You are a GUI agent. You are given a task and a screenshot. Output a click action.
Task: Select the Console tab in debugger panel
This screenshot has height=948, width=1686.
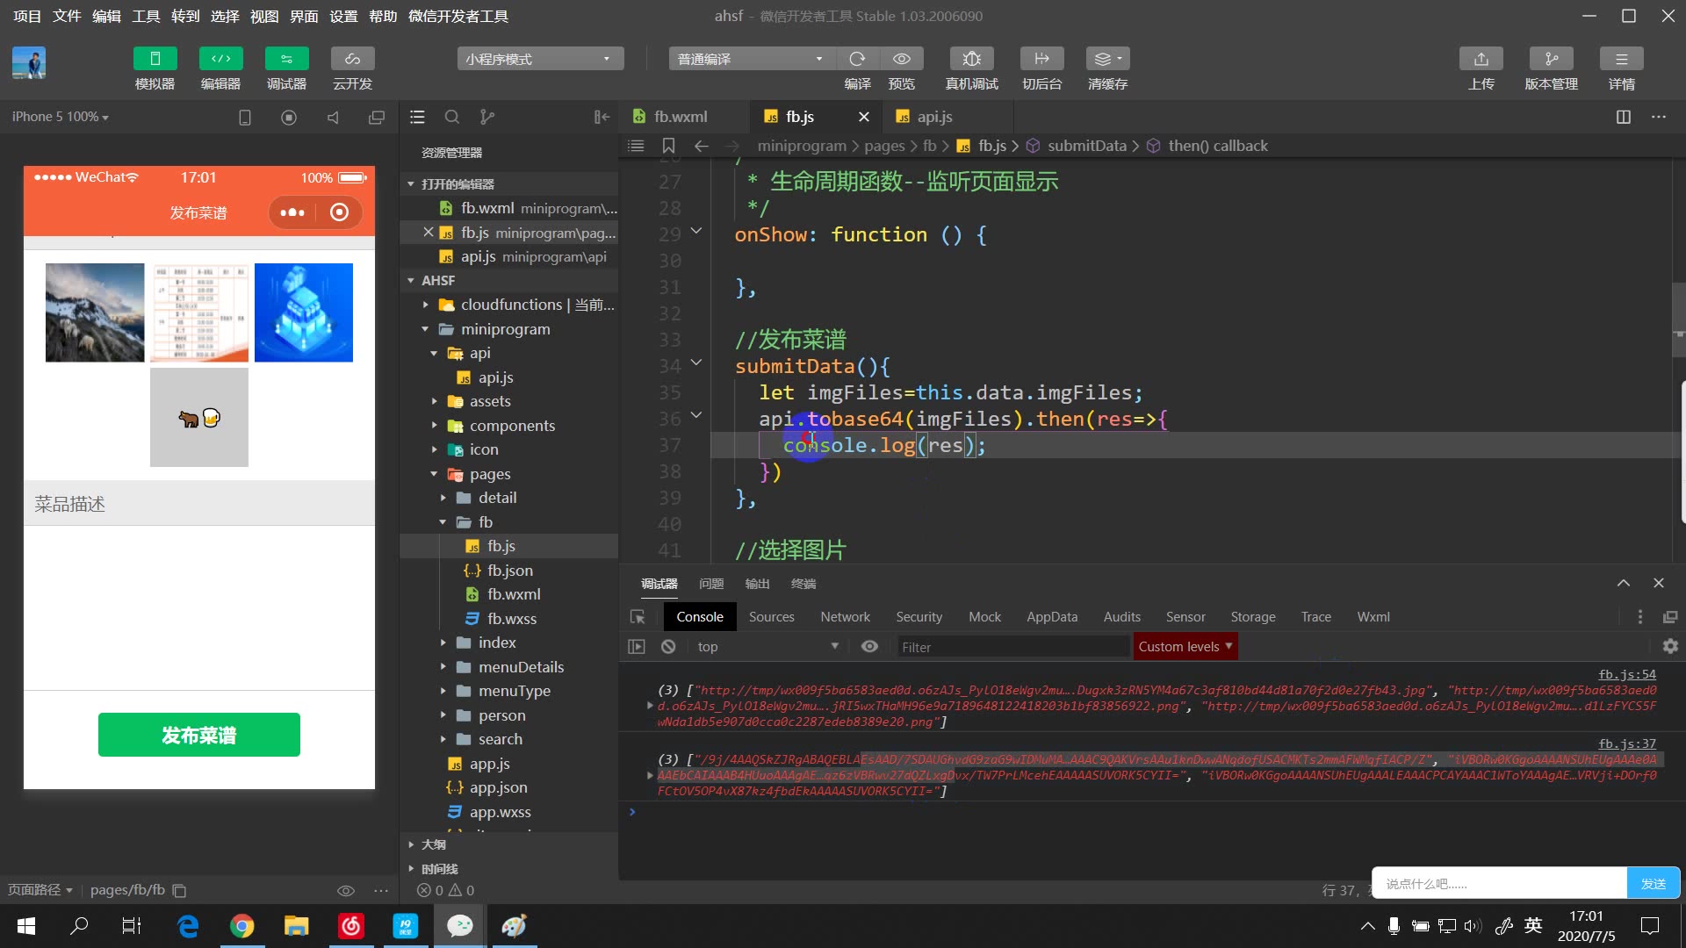(x=699, y=616)
